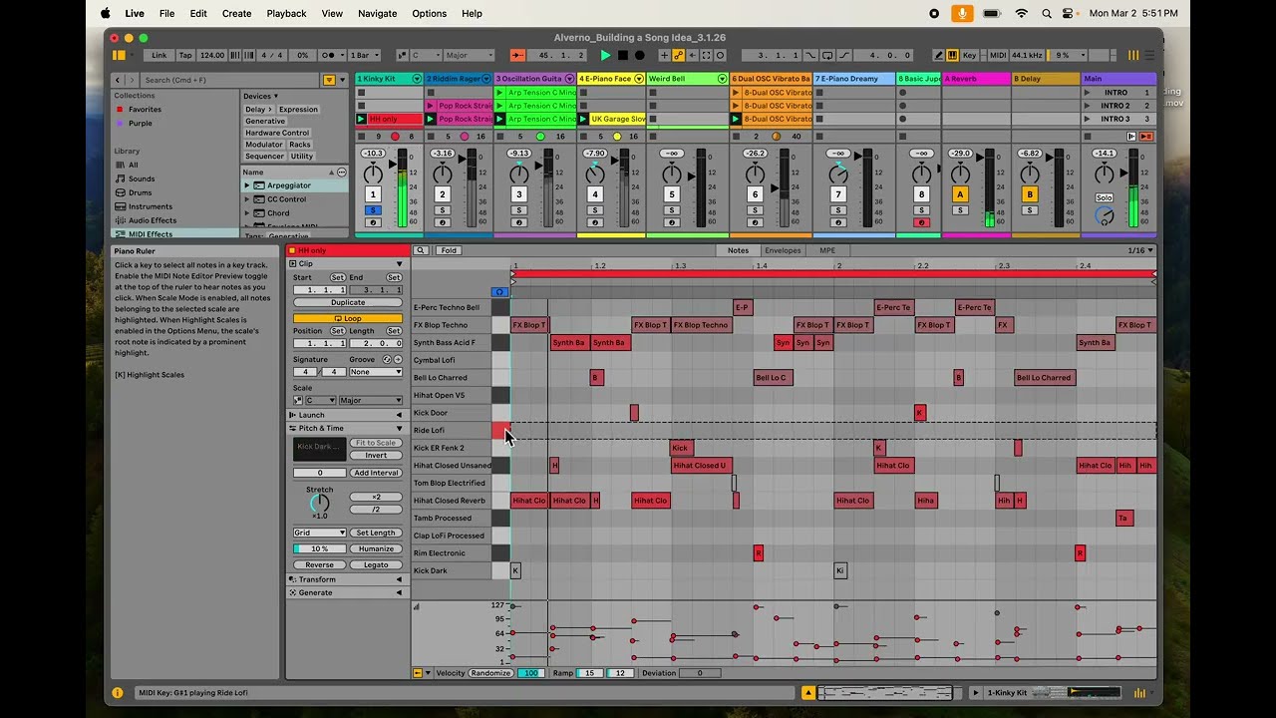
Task: Toggle Solo on track 1 Kinky Kit
Action: pyautogui.click(x=373, y=210)
